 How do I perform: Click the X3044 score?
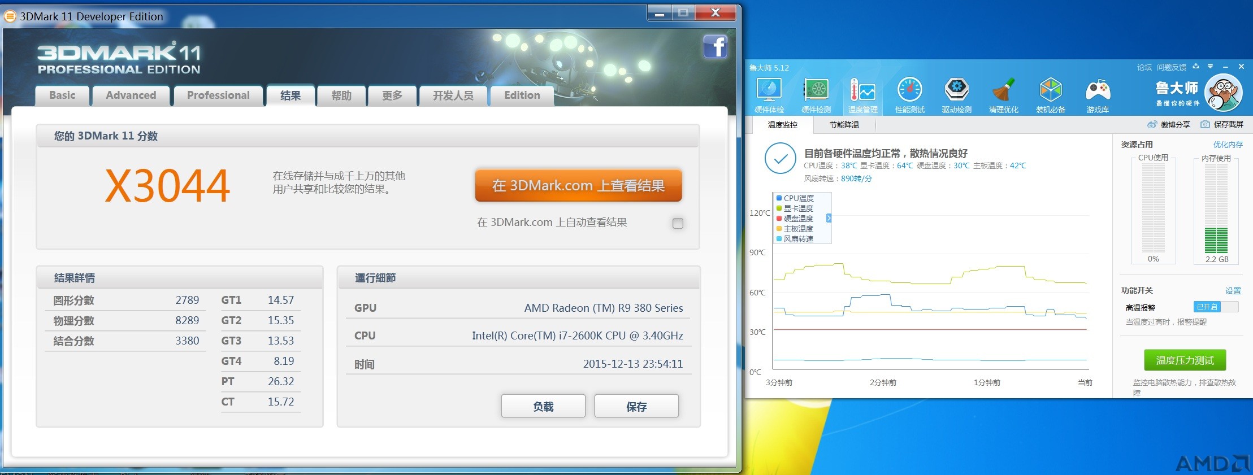(x=168, y=186)
